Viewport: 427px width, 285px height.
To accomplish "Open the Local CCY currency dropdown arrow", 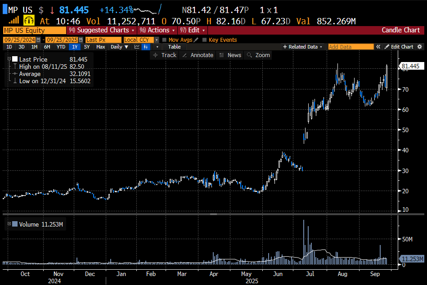I will click(x=157, y=40).
